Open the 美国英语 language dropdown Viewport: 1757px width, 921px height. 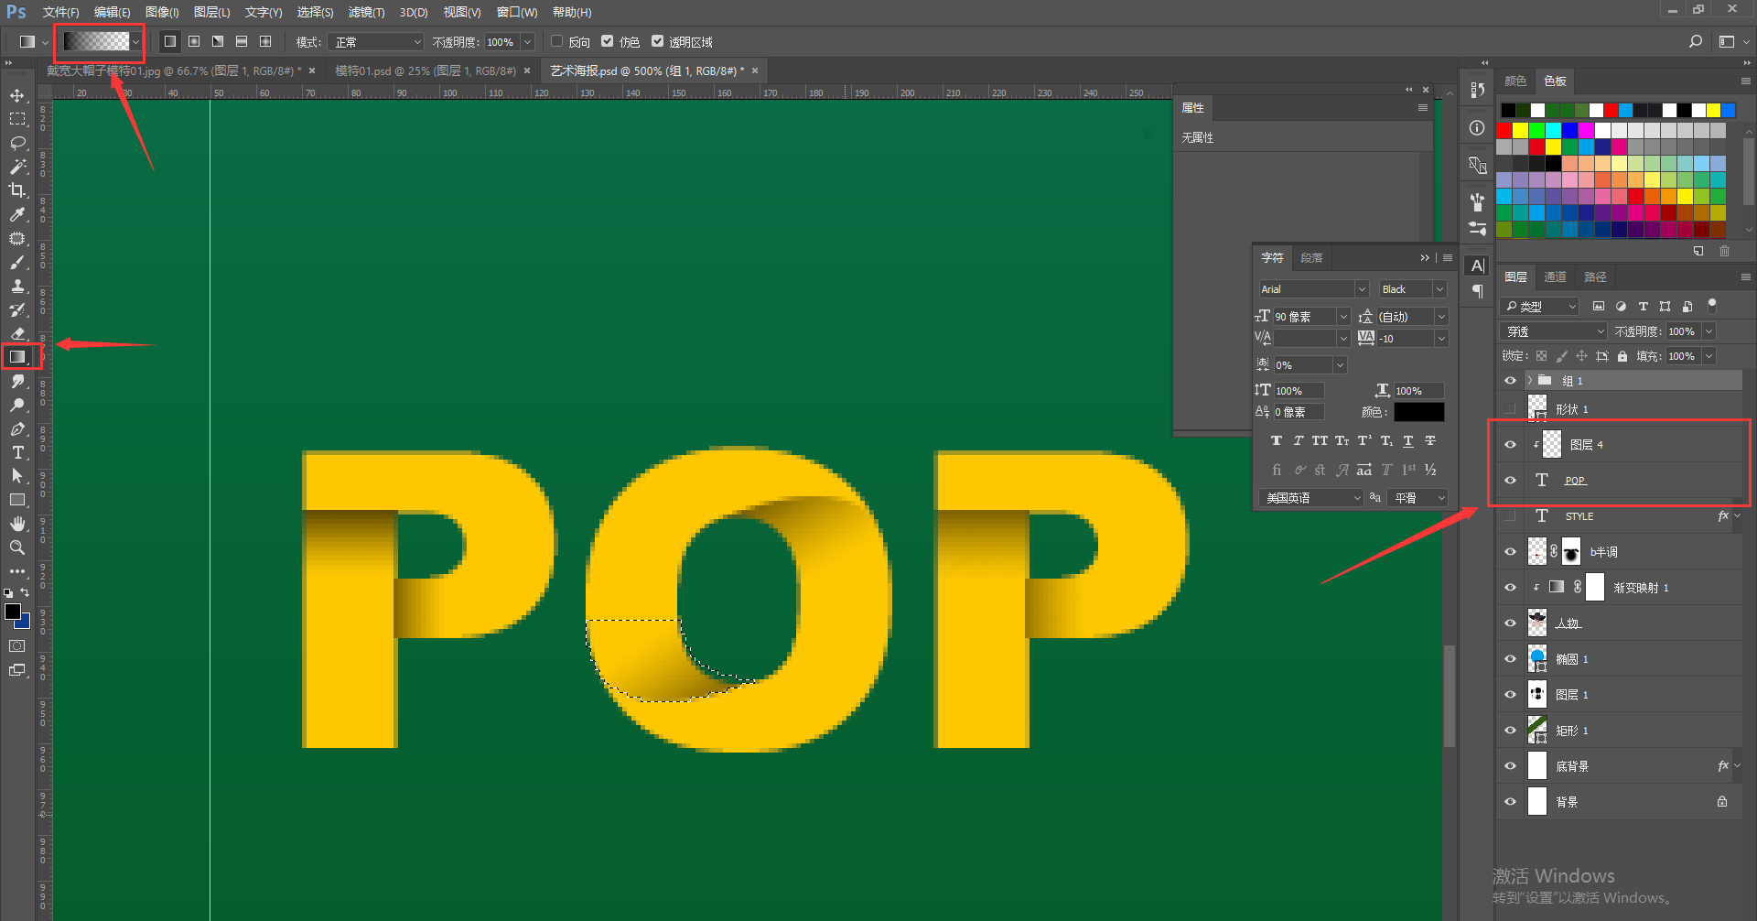[1311, 498]
